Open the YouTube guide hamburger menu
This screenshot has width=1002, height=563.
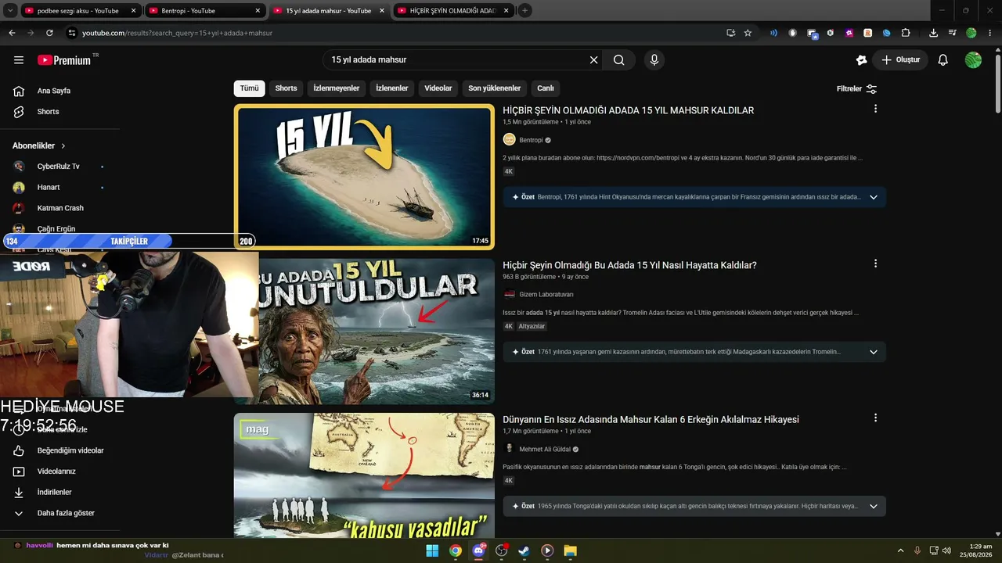pyautogui.click(x=19, y=60)
